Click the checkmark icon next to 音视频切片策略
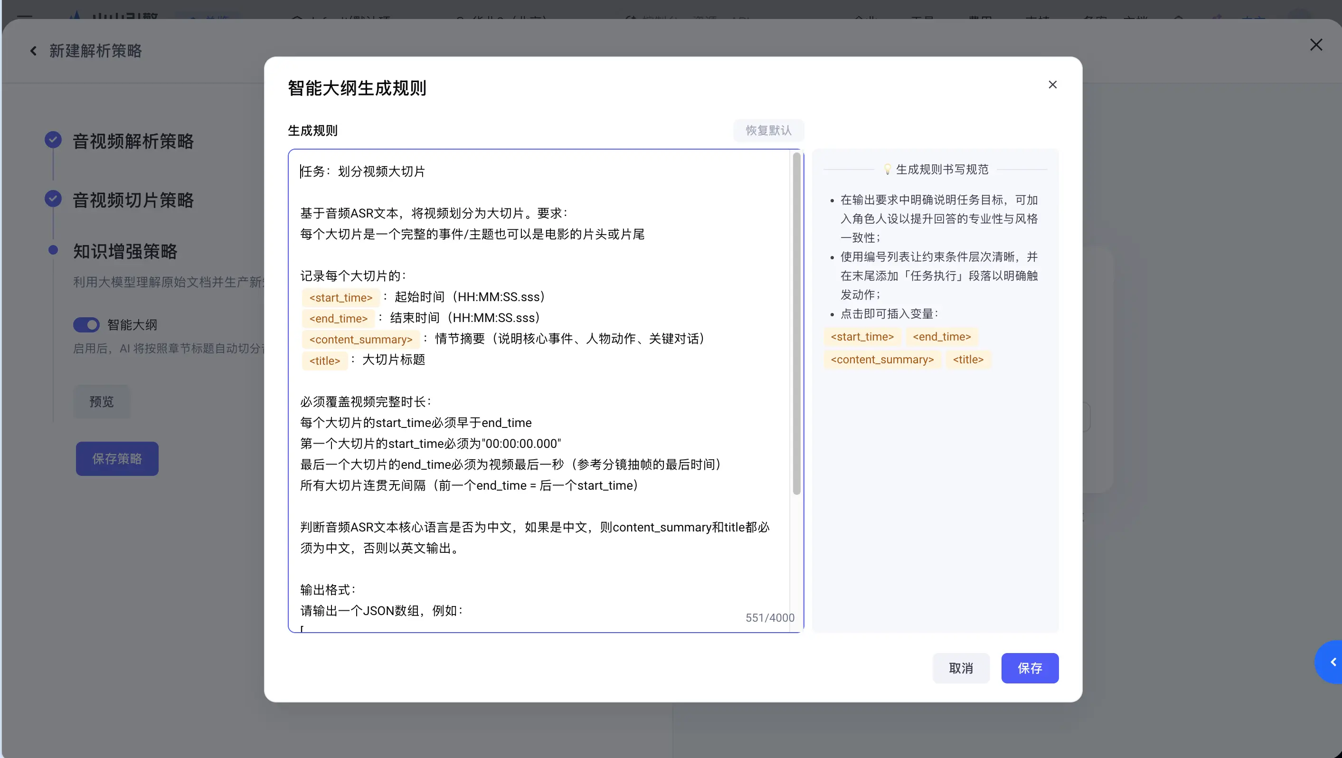Screen dimensions: 1342x758 click(x=53, y=199)
